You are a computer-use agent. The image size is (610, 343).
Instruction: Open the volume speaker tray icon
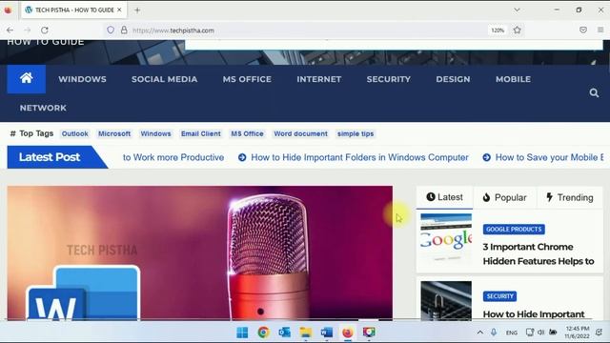point(540,333)
